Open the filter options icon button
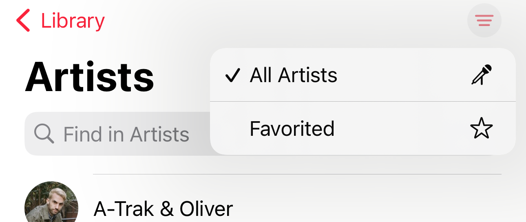 click(484, 20)
